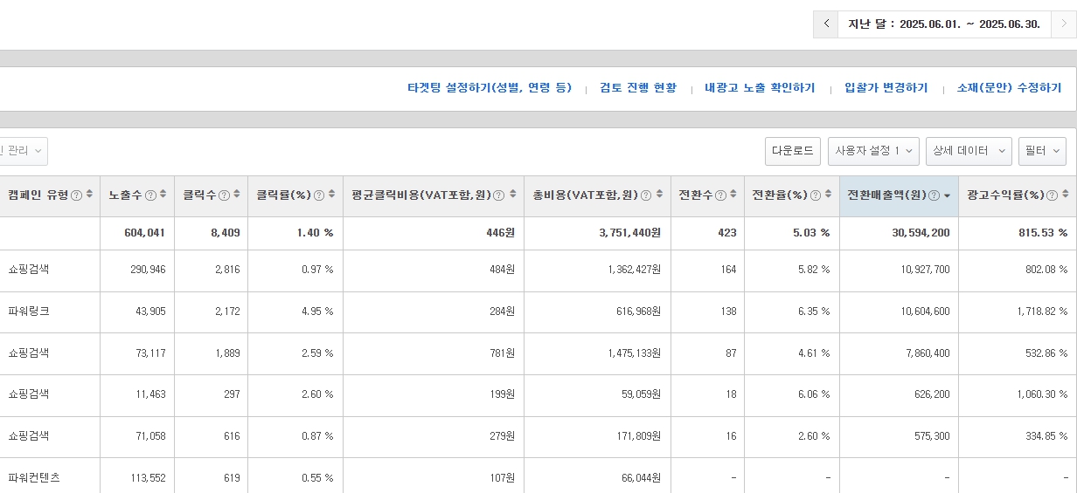Open 타겟팅 설정하기(성별, 연령 등) link

(x=490, y=88)
